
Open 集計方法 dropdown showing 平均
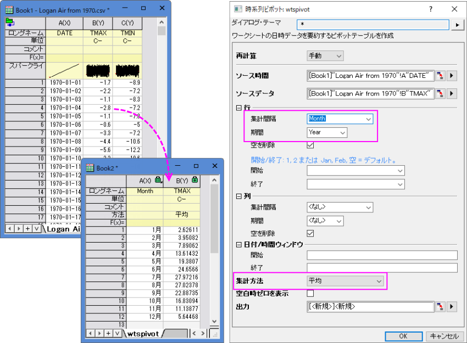click(345, 281)
